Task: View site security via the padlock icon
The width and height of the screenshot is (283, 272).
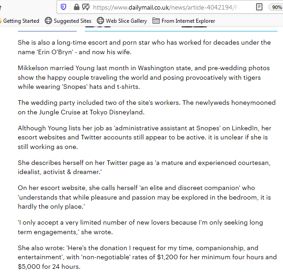Action: [77, 7]
